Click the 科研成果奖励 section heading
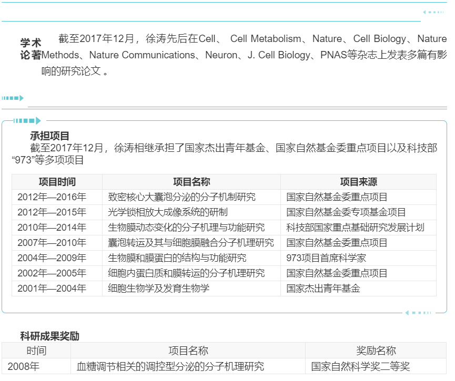This screenshot has width=455, height=381. [x=50, y=336]
